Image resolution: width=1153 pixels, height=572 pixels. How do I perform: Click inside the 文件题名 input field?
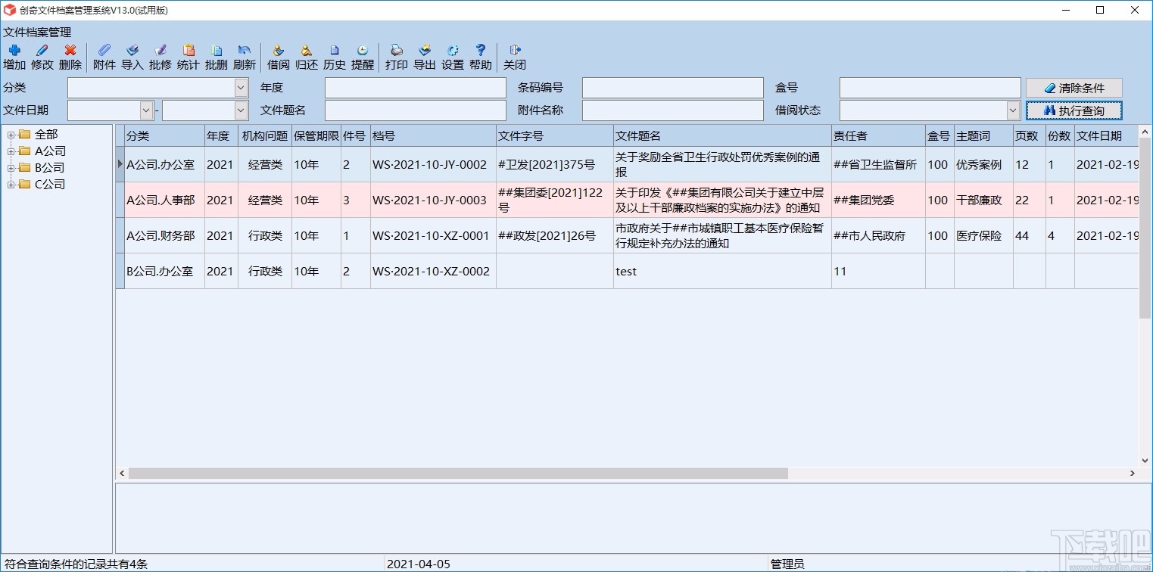(x=415, y=110)
